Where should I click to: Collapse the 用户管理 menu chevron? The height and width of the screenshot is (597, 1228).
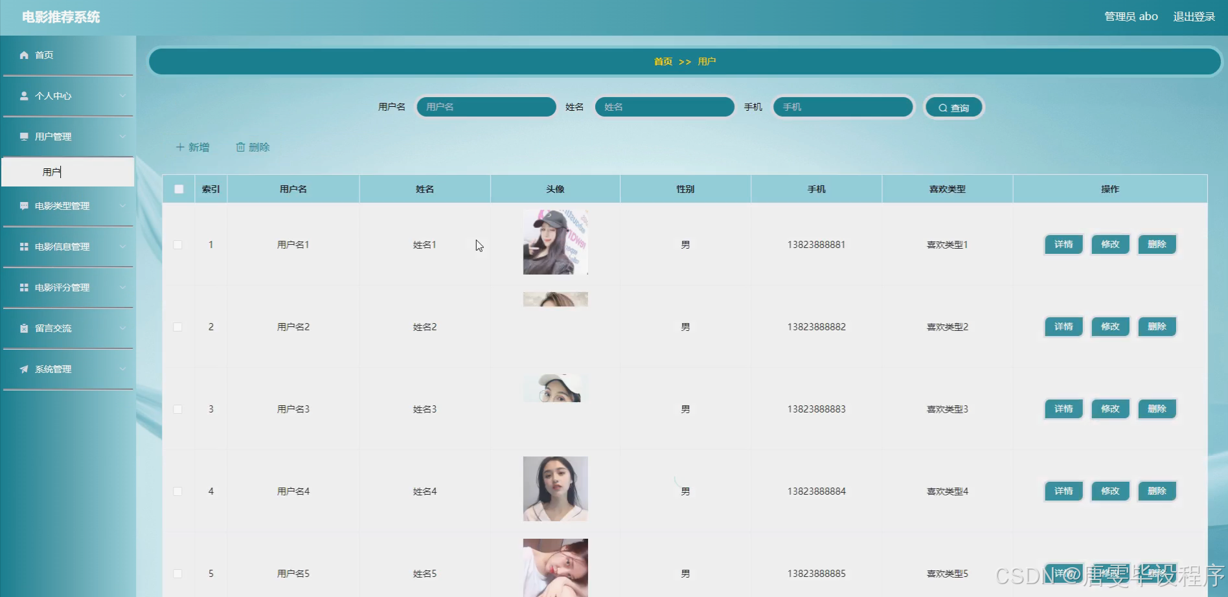click(x=122, y=137)
